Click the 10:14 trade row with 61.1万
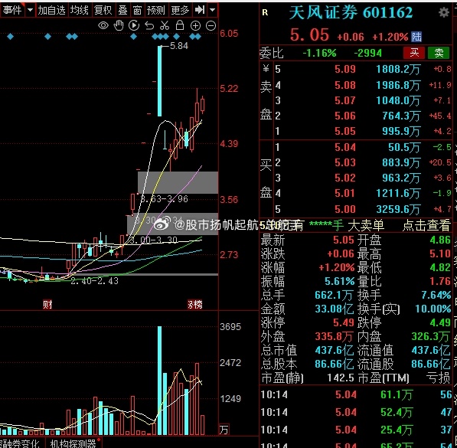 [356, 395]
